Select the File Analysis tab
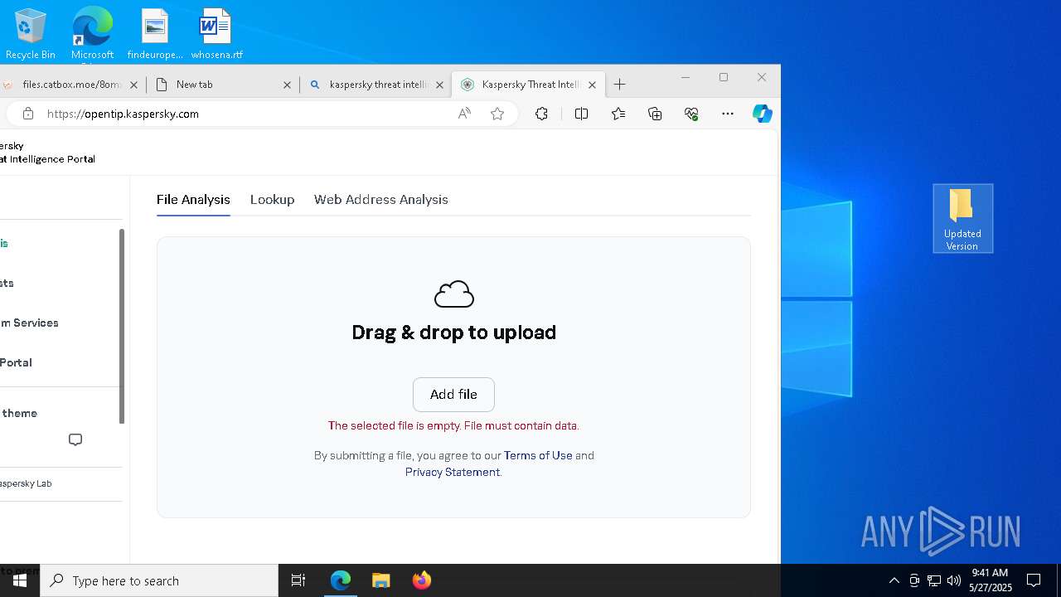The image size is (1061, 597). tap(193, 200)
